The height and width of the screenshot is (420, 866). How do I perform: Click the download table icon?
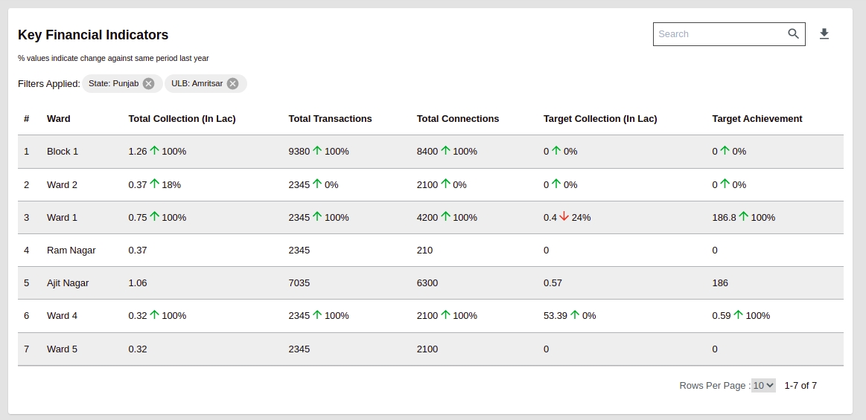[x=824, y=34]
